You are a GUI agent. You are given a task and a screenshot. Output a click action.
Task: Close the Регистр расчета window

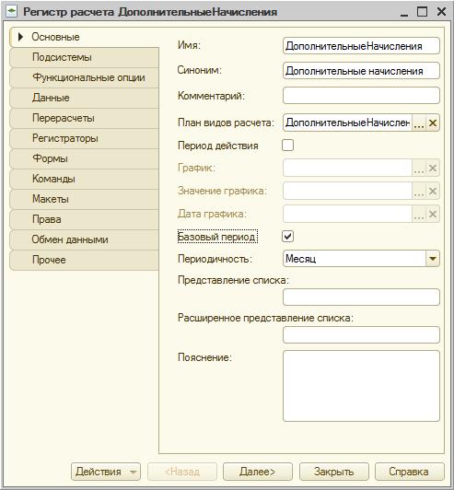pos(441,12)
